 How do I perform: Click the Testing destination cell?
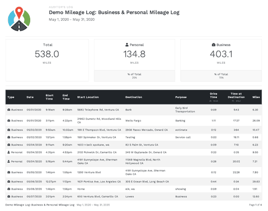[130, 137]
